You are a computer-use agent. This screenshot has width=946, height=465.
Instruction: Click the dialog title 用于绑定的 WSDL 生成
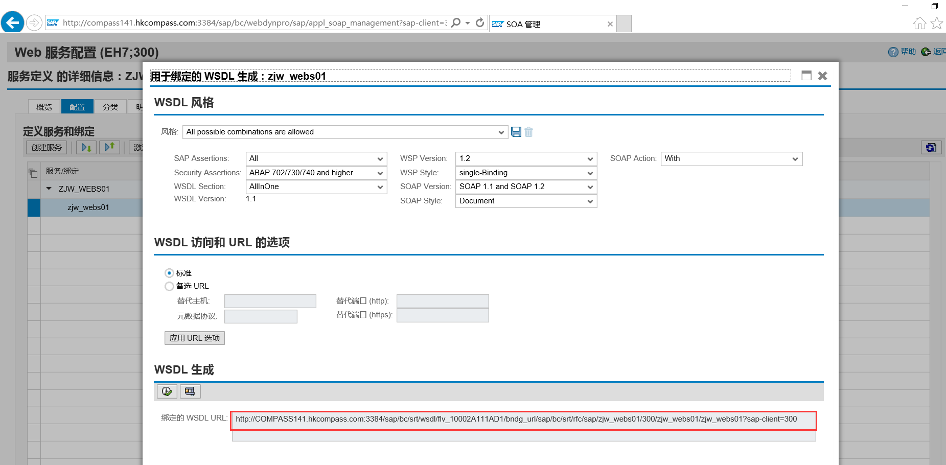(x=238, y=76)
